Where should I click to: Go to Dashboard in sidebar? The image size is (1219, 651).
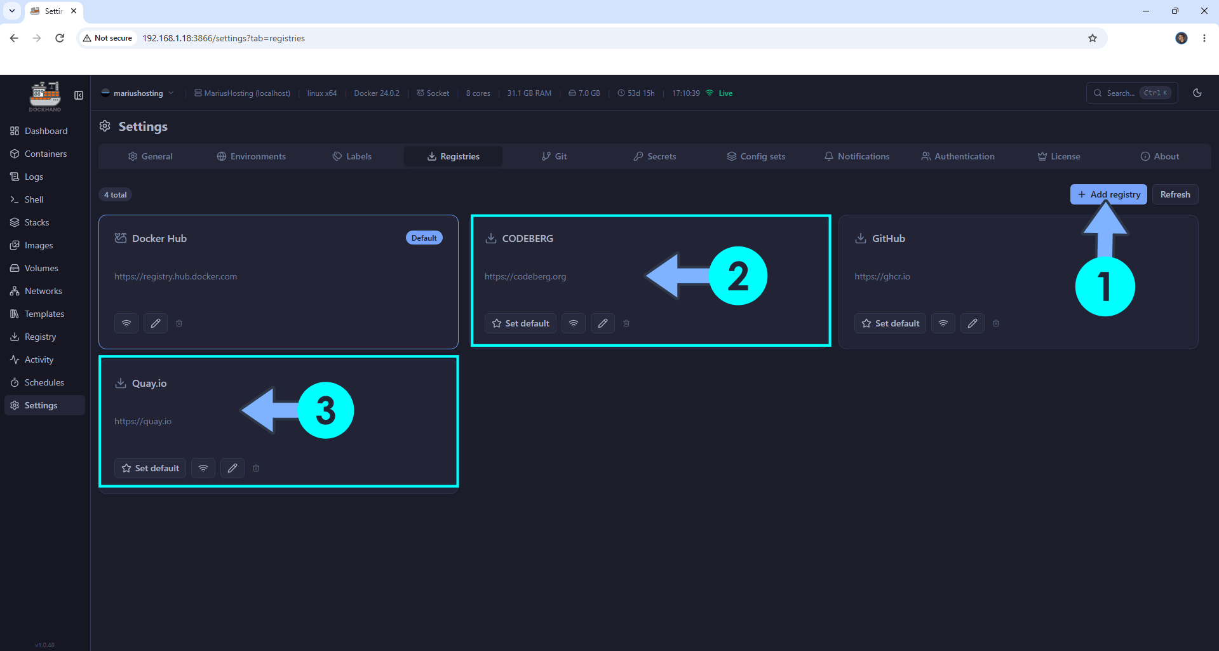44,131
